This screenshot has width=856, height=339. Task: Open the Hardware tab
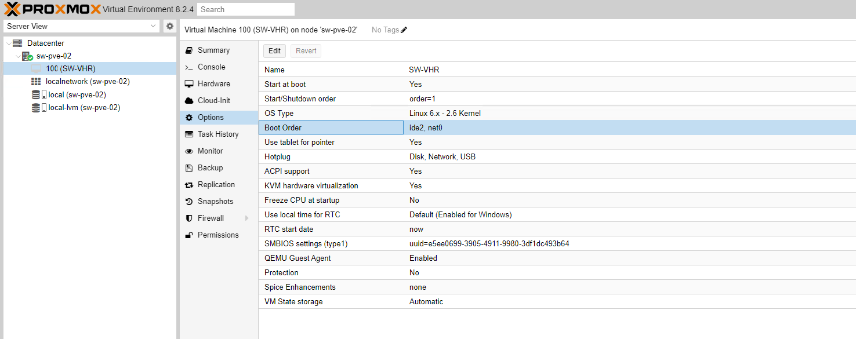click(219, 84)
